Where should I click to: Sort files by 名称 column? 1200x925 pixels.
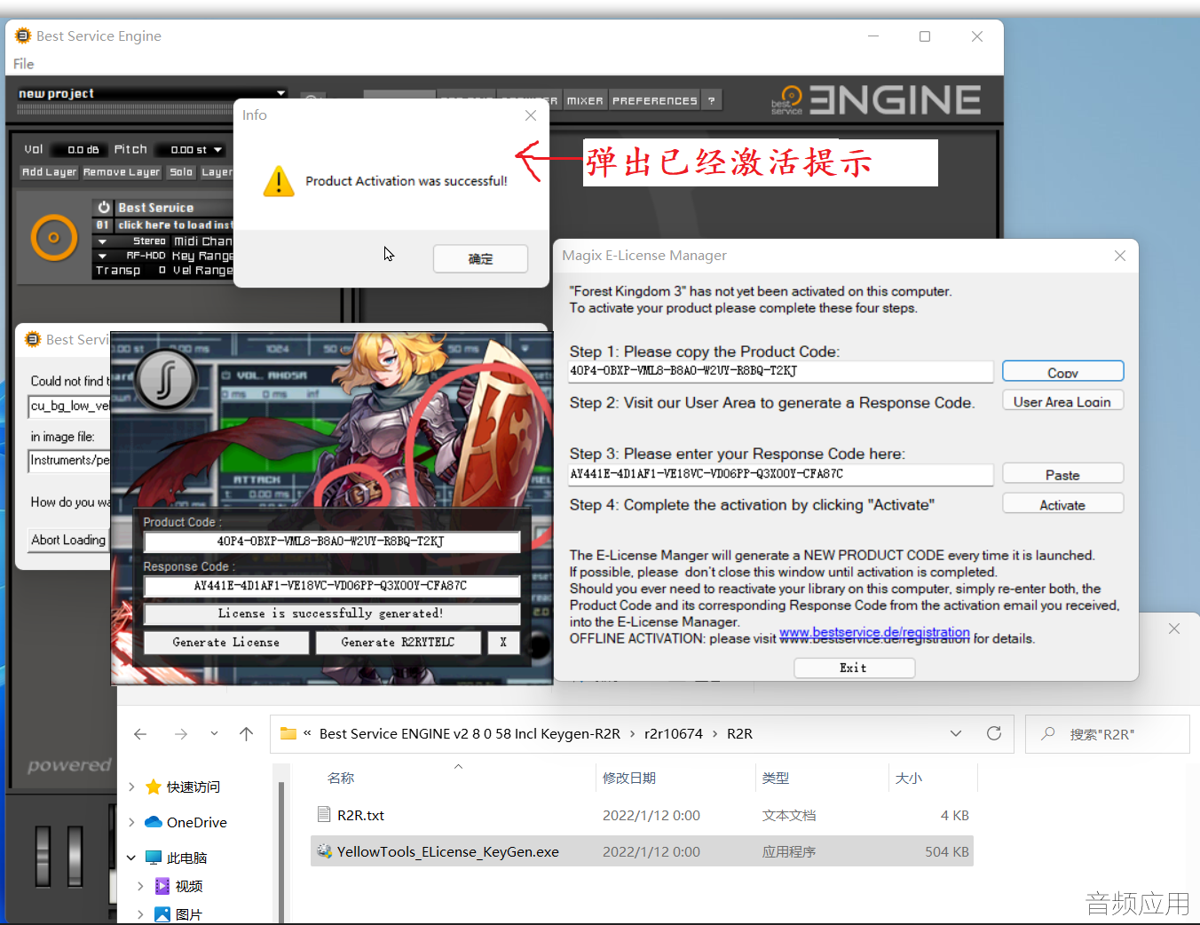coord(341,778)
